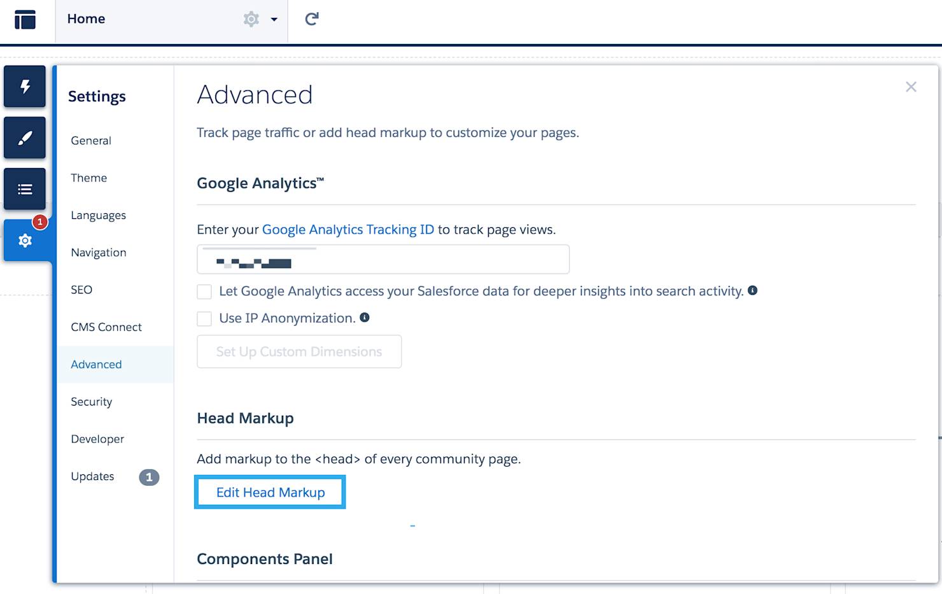Open the Theme paintbrush panel
Viewport: 942px width, 594px height.
[25, 138]
